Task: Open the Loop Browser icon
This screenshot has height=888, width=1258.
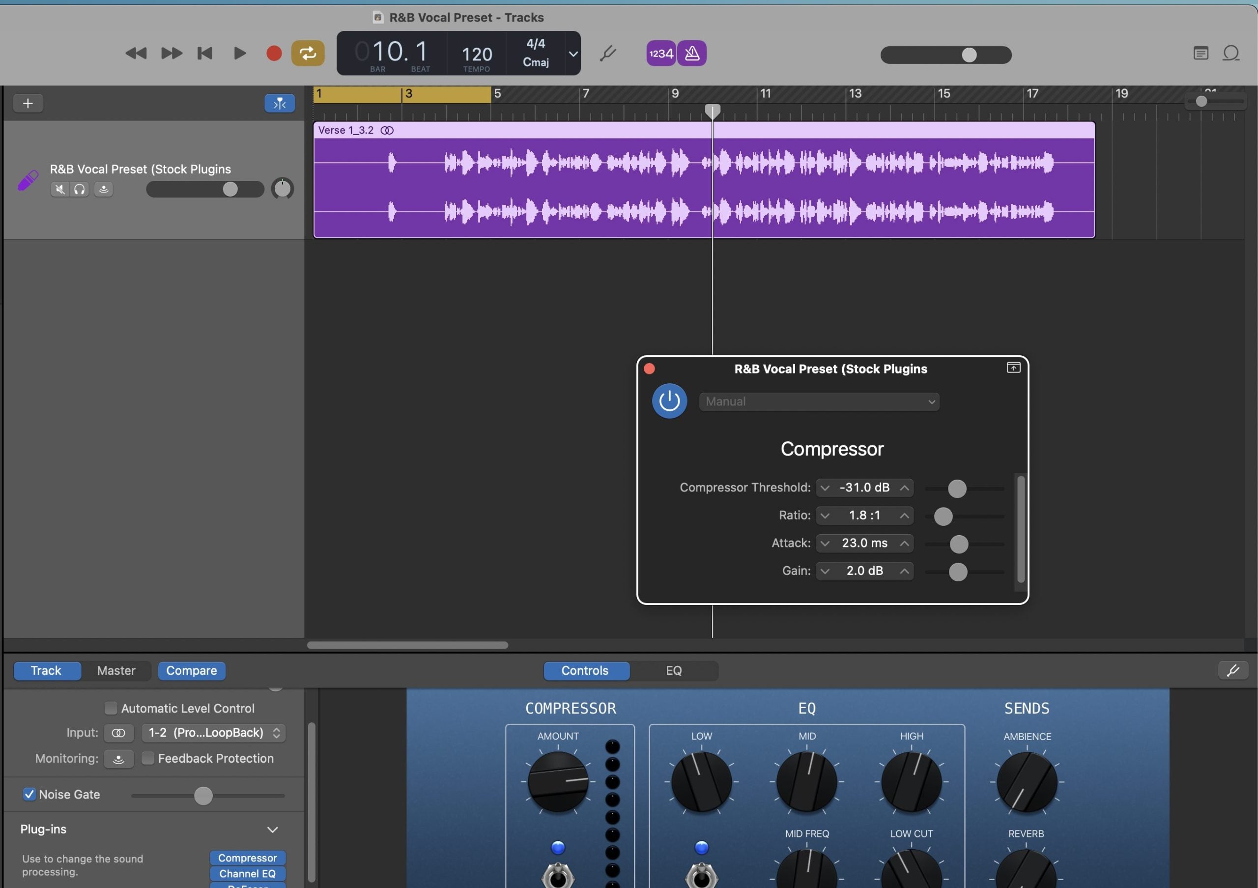Action: [1231, 53]
